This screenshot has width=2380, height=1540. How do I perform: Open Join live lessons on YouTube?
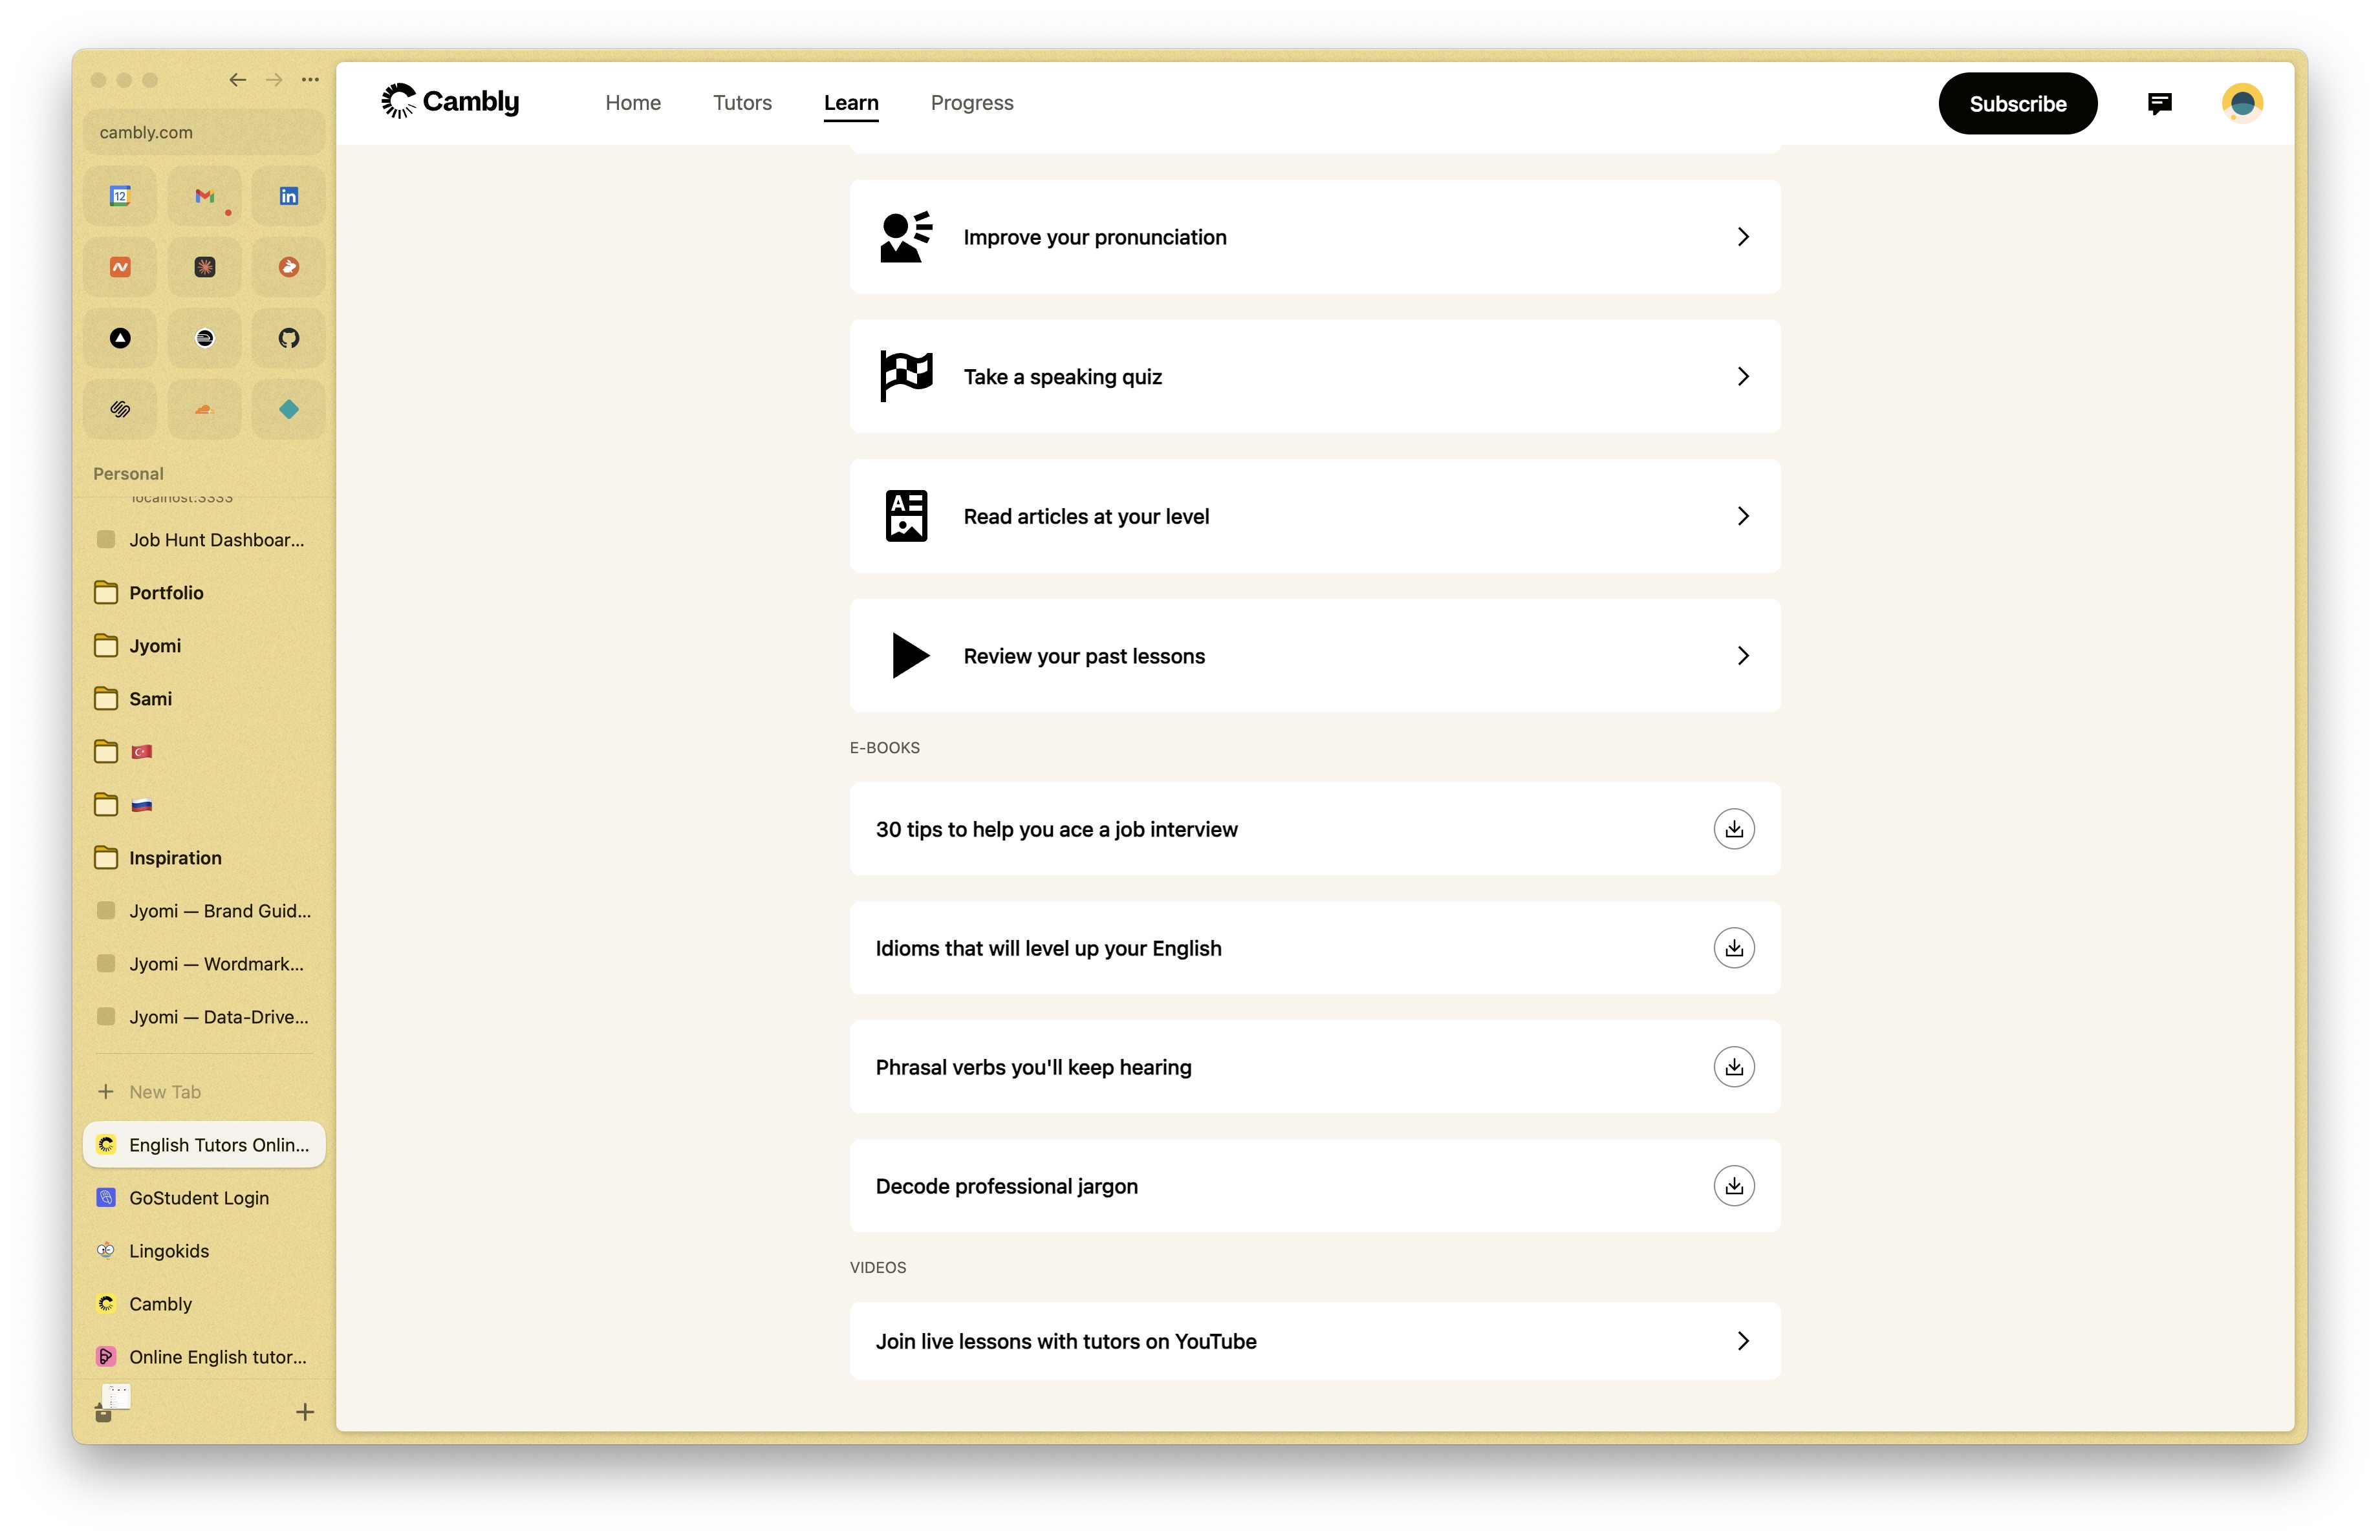click(1314, 1341)
